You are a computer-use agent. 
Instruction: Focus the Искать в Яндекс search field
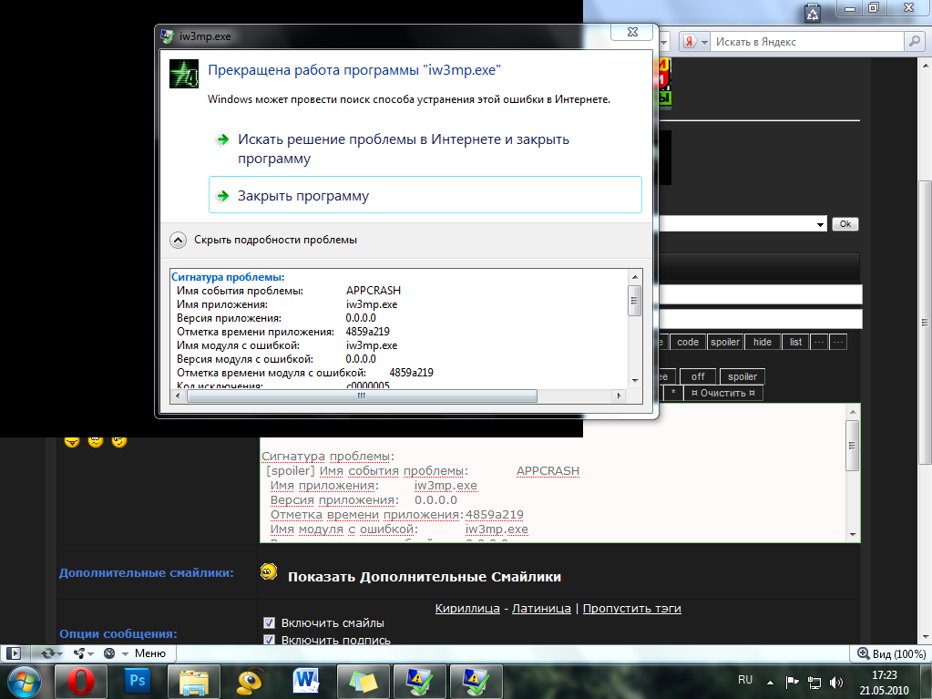(807, 42)
